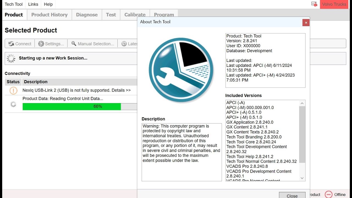Viewport: 352px width, 198px height.
Task: Open the Help menu
Action: click(x=48, y=4)
